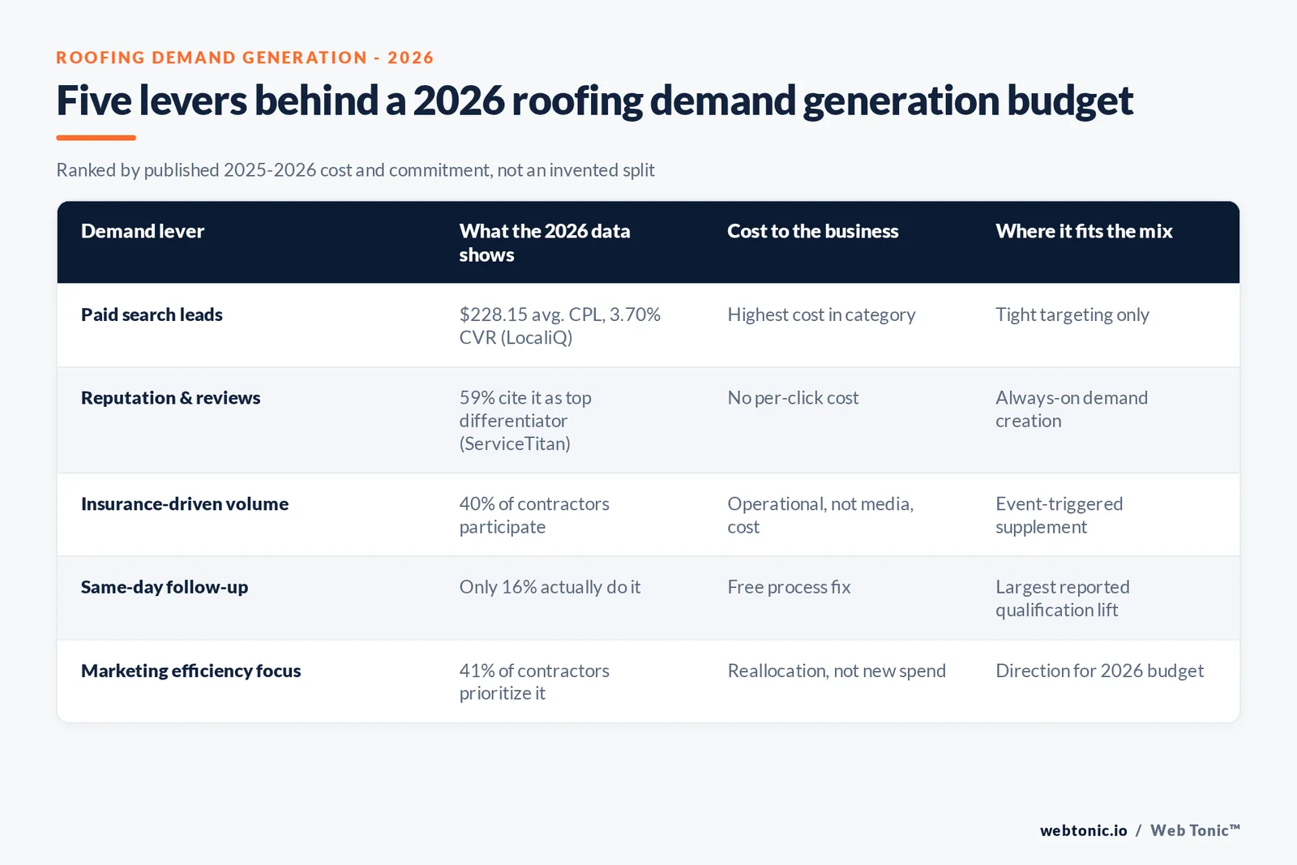This screenshot has width=1297, height=865.
Task: Click the 'Always-on demand creation' cell
Action: tap(1072, 409)
